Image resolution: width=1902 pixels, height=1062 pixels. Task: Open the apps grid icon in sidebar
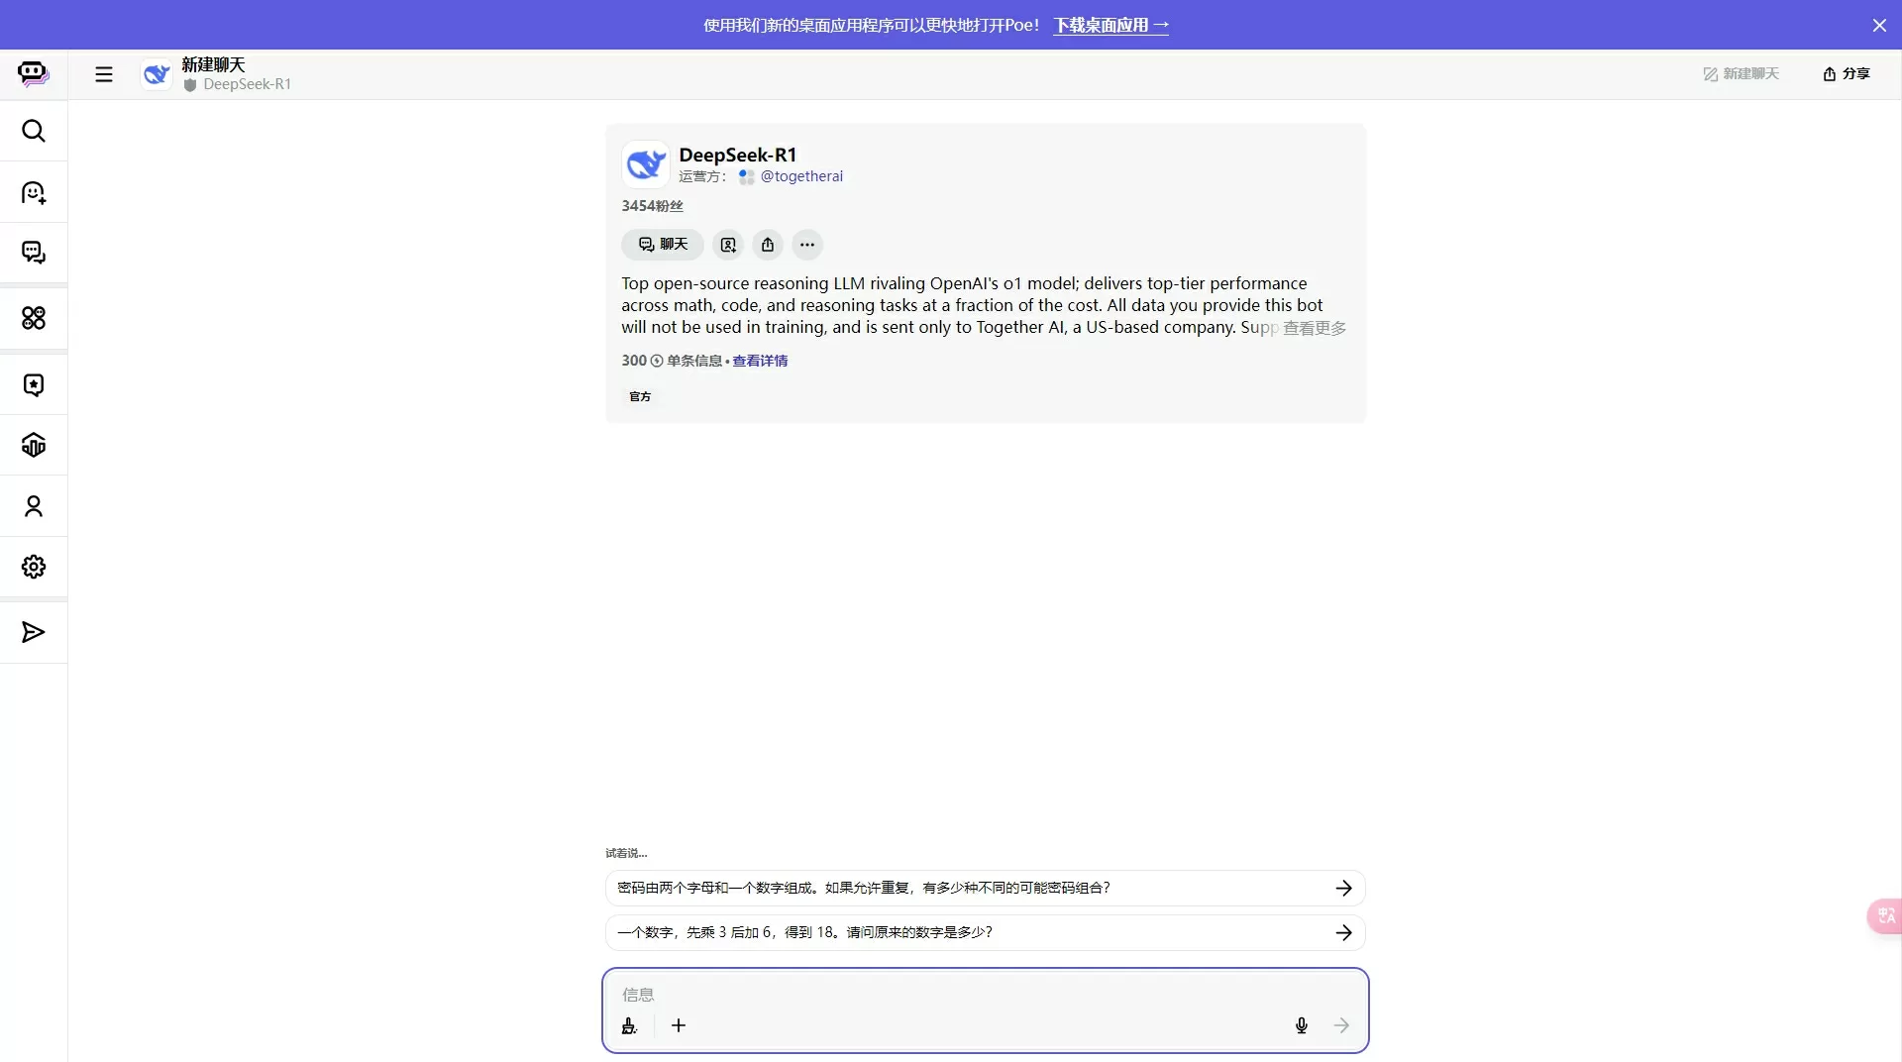tap(34, 318)
